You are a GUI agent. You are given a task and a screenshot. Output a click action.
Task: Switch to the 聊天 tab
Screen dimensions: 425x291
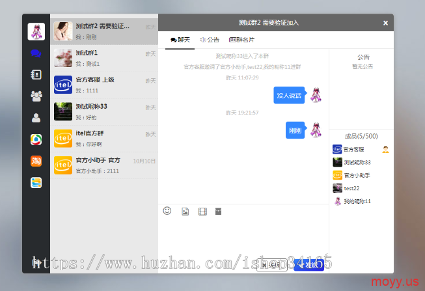coord(180,40)
